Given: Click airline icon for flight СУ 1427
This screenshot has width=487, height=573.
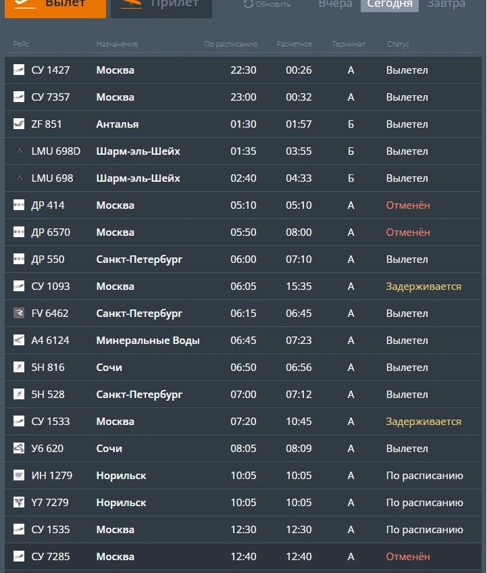Looking at the screenshot, I should click(19, 70).
